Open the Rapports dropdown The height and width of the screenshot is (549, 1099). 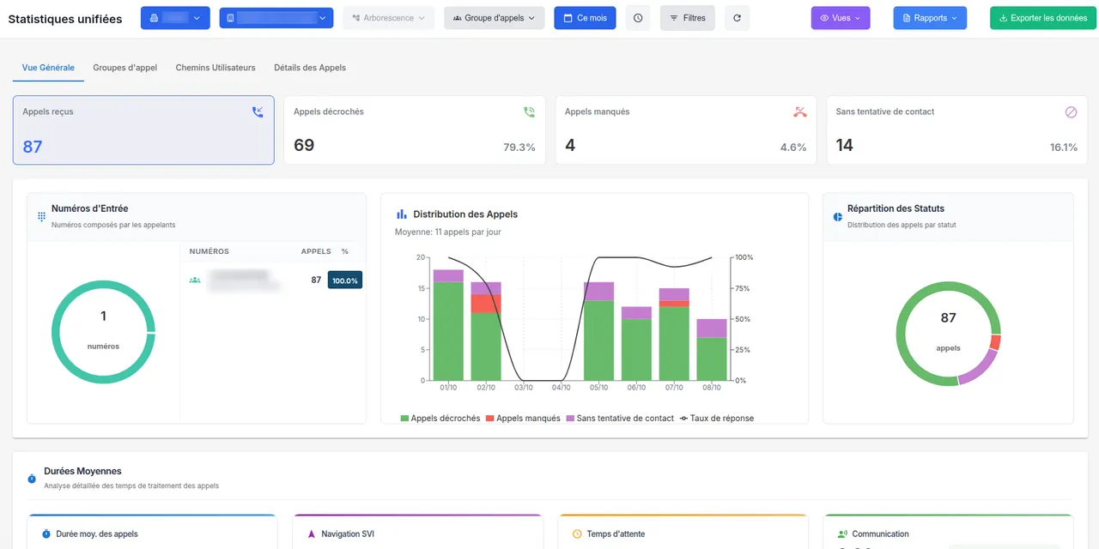tap(930, 18)
